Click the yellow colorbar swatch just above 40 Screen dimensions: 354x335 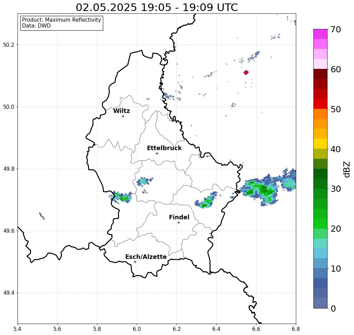tap(320, 144)
